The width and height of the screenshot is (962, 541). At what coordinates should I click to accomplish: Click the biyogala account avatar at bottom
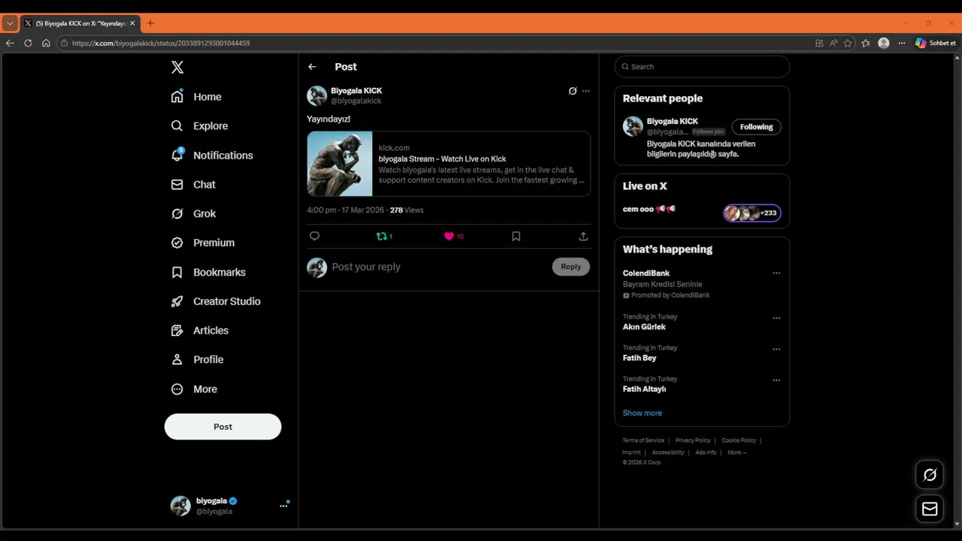180,506
